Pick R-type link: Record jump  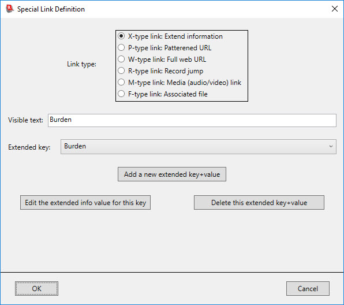[160, 71]
